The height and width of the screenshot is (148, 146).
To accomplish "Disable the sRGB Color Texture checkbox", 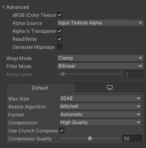I will pyautogui.click(x=60, y=15).
